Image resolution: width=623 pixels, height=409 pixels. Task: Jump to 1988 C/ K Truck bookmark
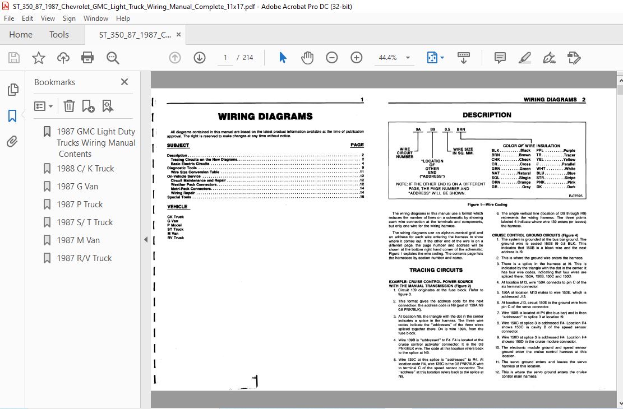click(85, 169)
